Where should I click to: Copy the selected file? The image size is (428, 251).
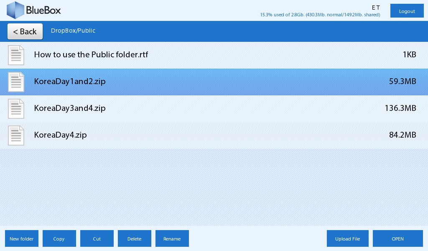click(59, 238)
